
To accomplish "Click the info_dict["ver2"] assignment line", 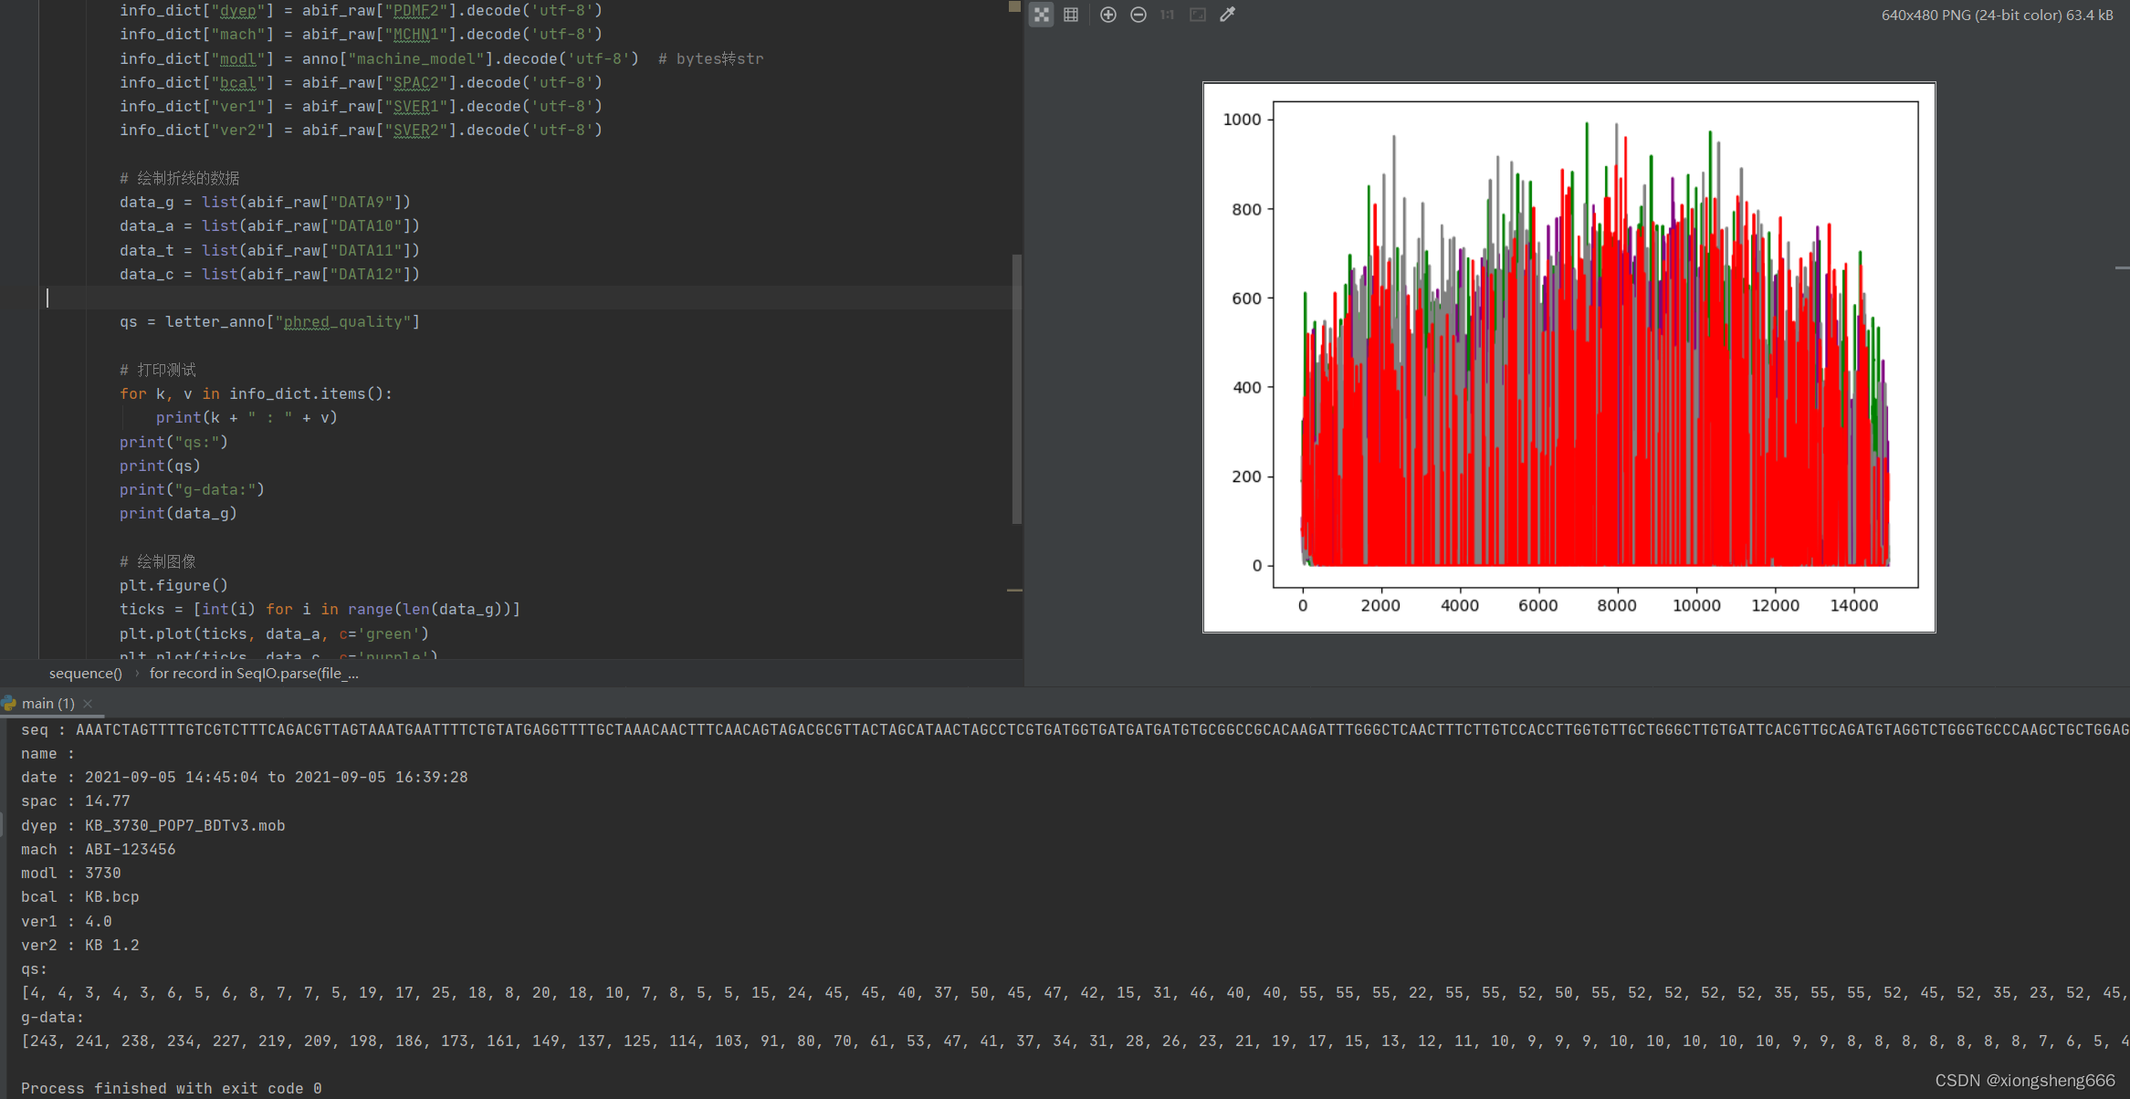I will point(361,130).
